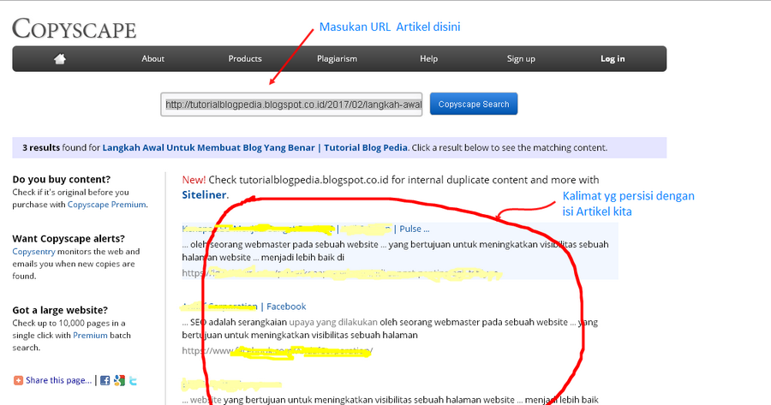Viewport: 771px width, 405px height.
Task: Click the Copyscape Search button
Action: pyautogui.click(x=474, y=104)
